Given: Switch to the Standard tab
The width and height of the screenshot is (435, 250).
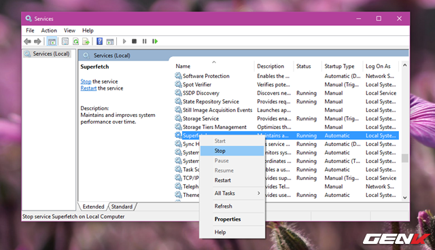Looking at the screenshot, I should (x=122, y=207).
